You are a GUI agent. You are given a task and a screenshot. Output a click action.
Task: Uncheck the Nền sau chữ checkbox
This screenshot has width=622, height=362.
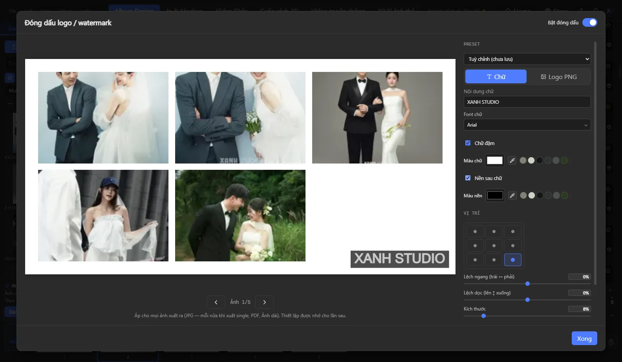pos(468,178)
